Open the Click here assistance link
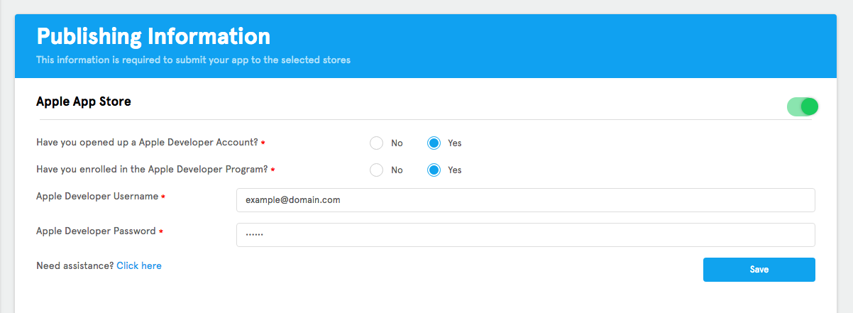The height and width of the screenshot is (313, 853). pyautogui.click(x=139, y=265)
